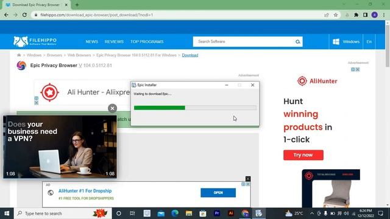
Task: Click the Download breadcrumb link
Action: click(190, 55)
